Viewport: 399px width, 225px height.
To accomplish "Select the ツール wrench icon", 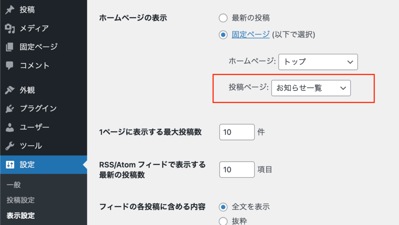I will [x=10, y=146].
